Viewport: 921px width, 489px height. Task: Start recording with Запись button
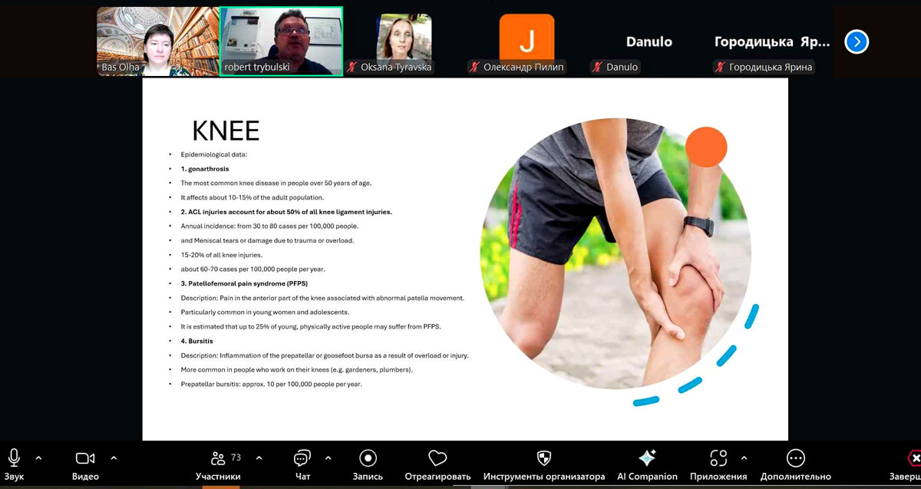tap(368, 458)
